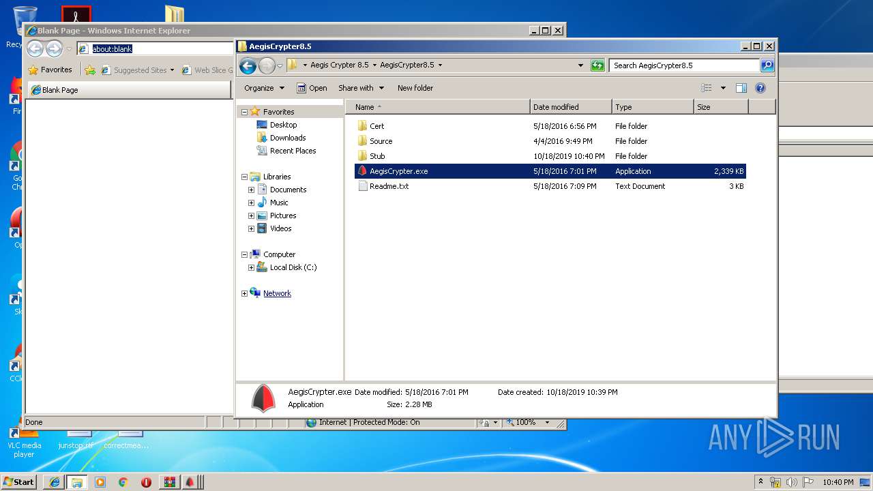Go back in Internet Explorer
This screenshot has width=873, height=491.
tap(35, 48)
